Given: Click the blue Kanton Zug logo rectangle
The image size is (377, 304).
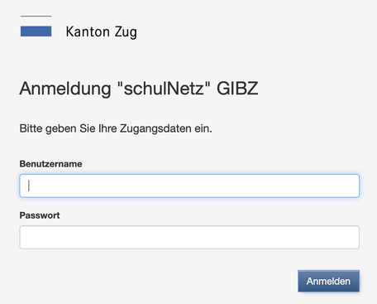Looking at the screenshot, I should (x=36, y=31).
